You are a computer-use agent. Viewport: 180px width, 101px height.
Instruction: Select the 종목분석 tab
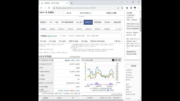click(88, 22)
